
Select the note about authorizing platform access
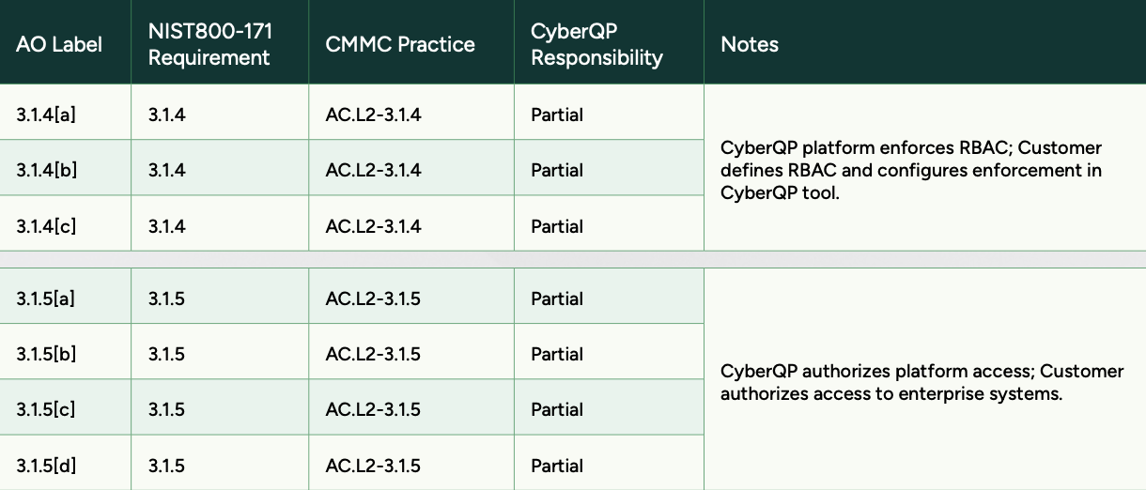(921, 382)
